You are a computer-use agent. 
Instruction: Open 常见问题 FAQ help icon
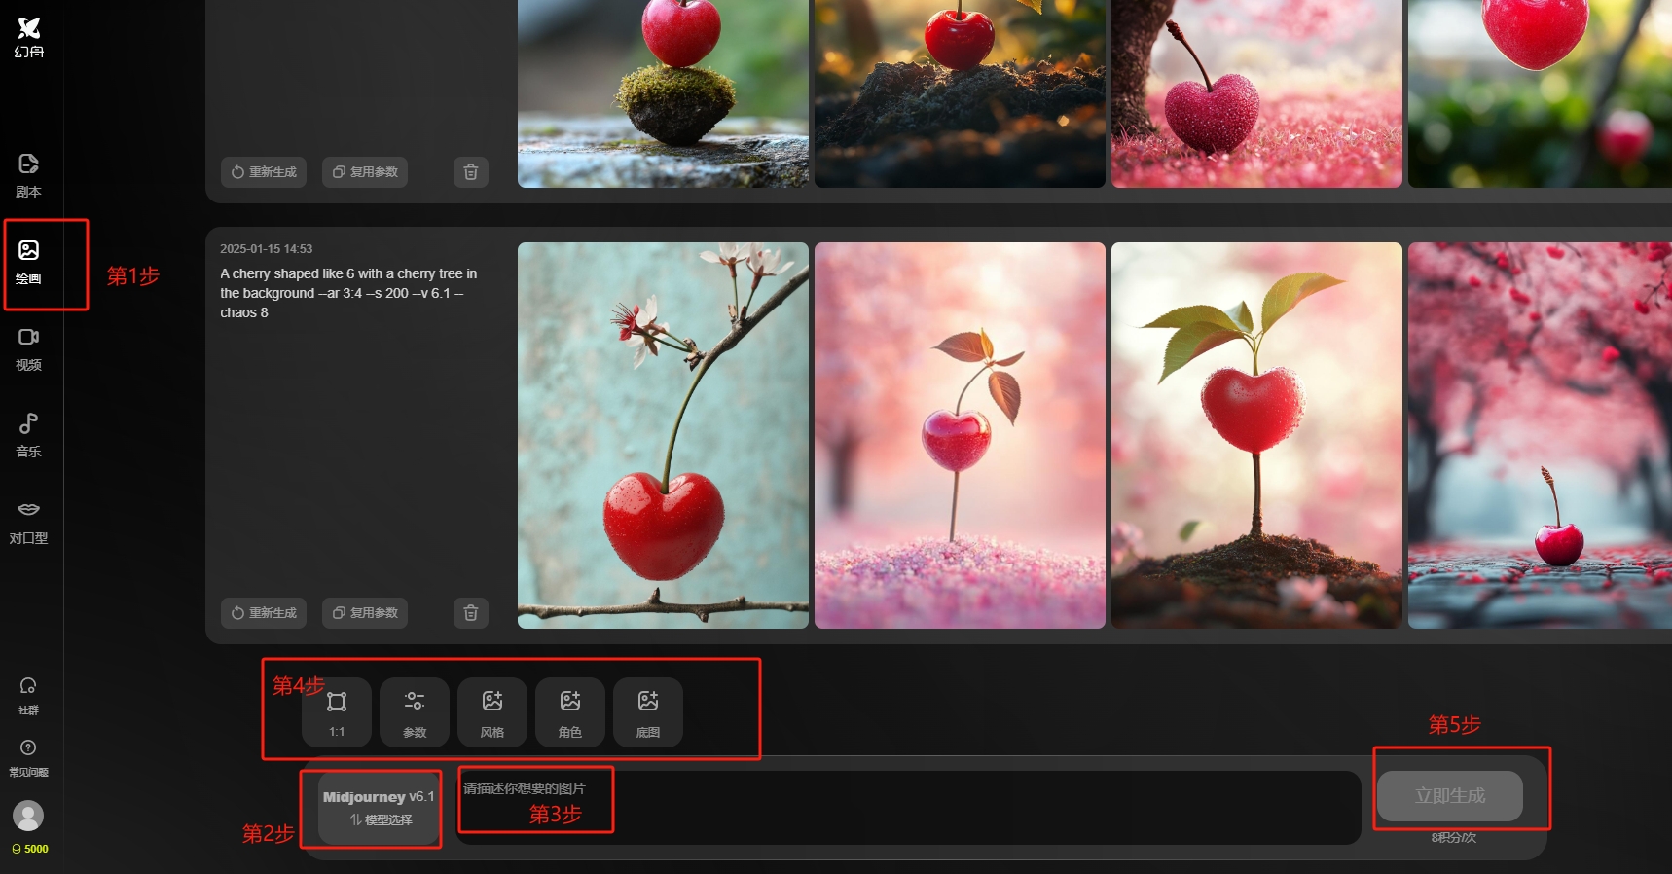tap(28, 756)
